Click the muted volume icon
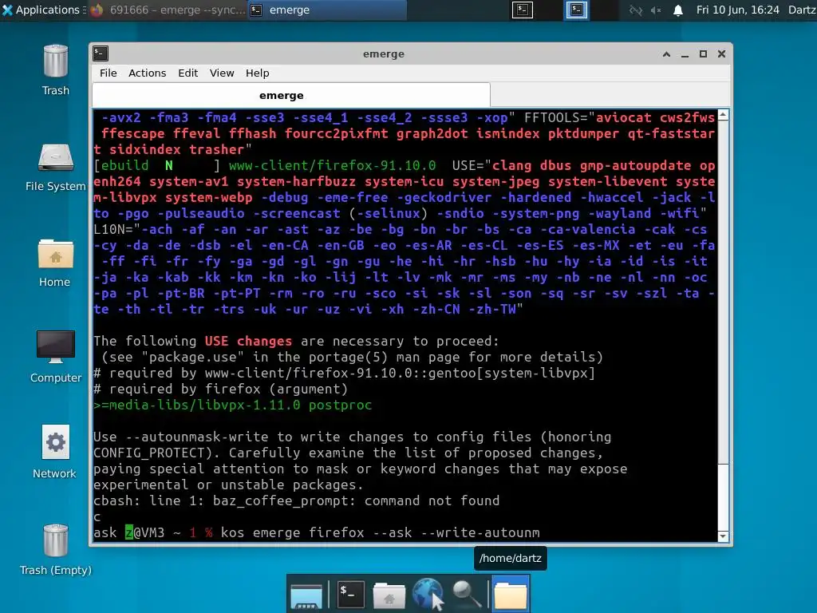 point(656,10)
